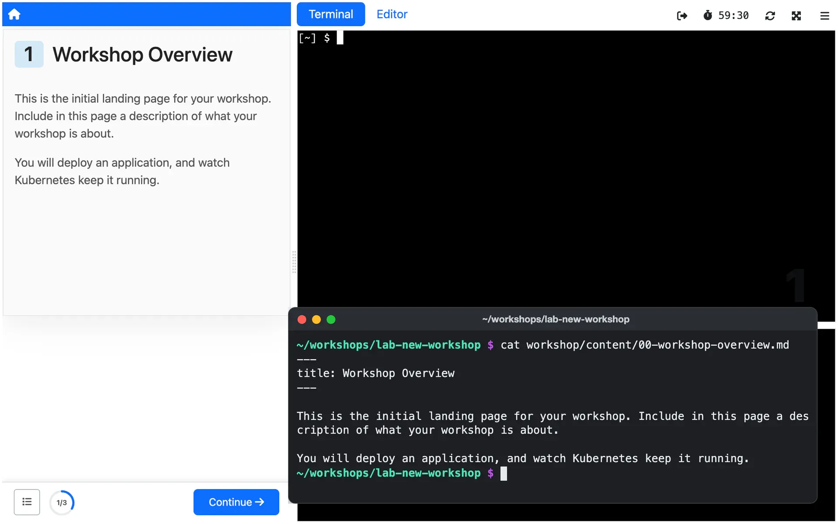Reload the workshop with refresh icon
This screenshot has height=524, width=838.
pyautogui.click(x=770, y=16)
